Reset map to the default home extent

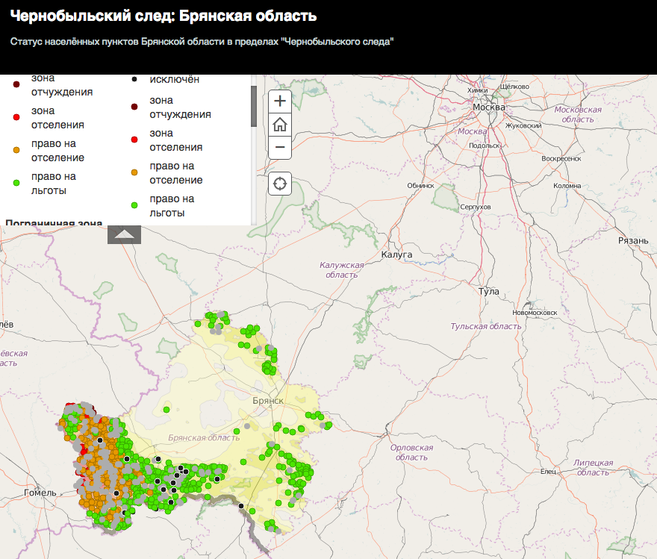click(x=280, y=124)
